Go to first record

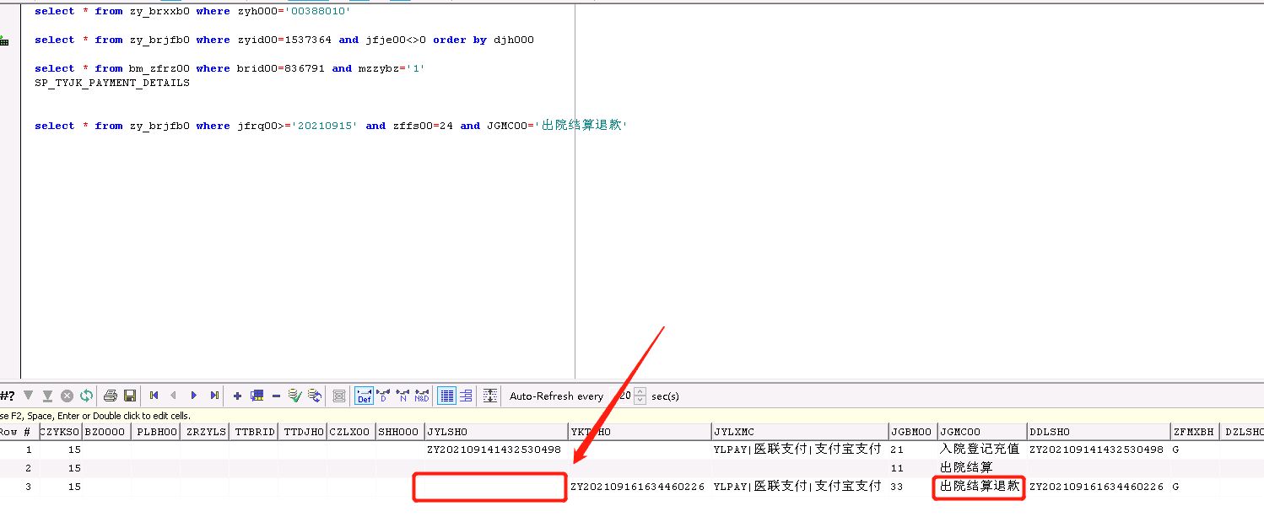pos(154,396)
